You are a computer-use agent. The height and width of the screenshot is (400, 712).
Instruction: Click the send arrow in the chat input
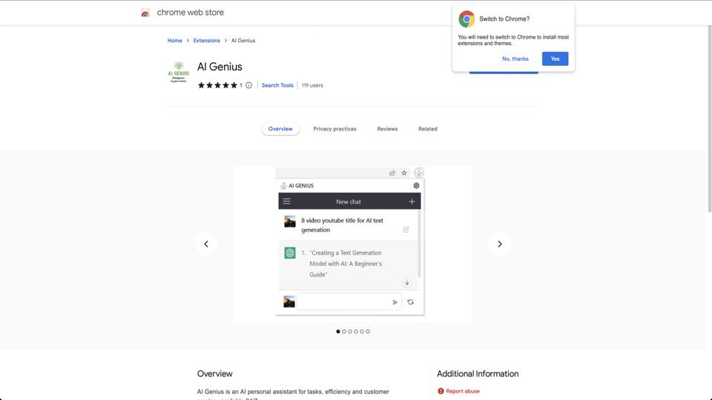(x=395, y=302)
